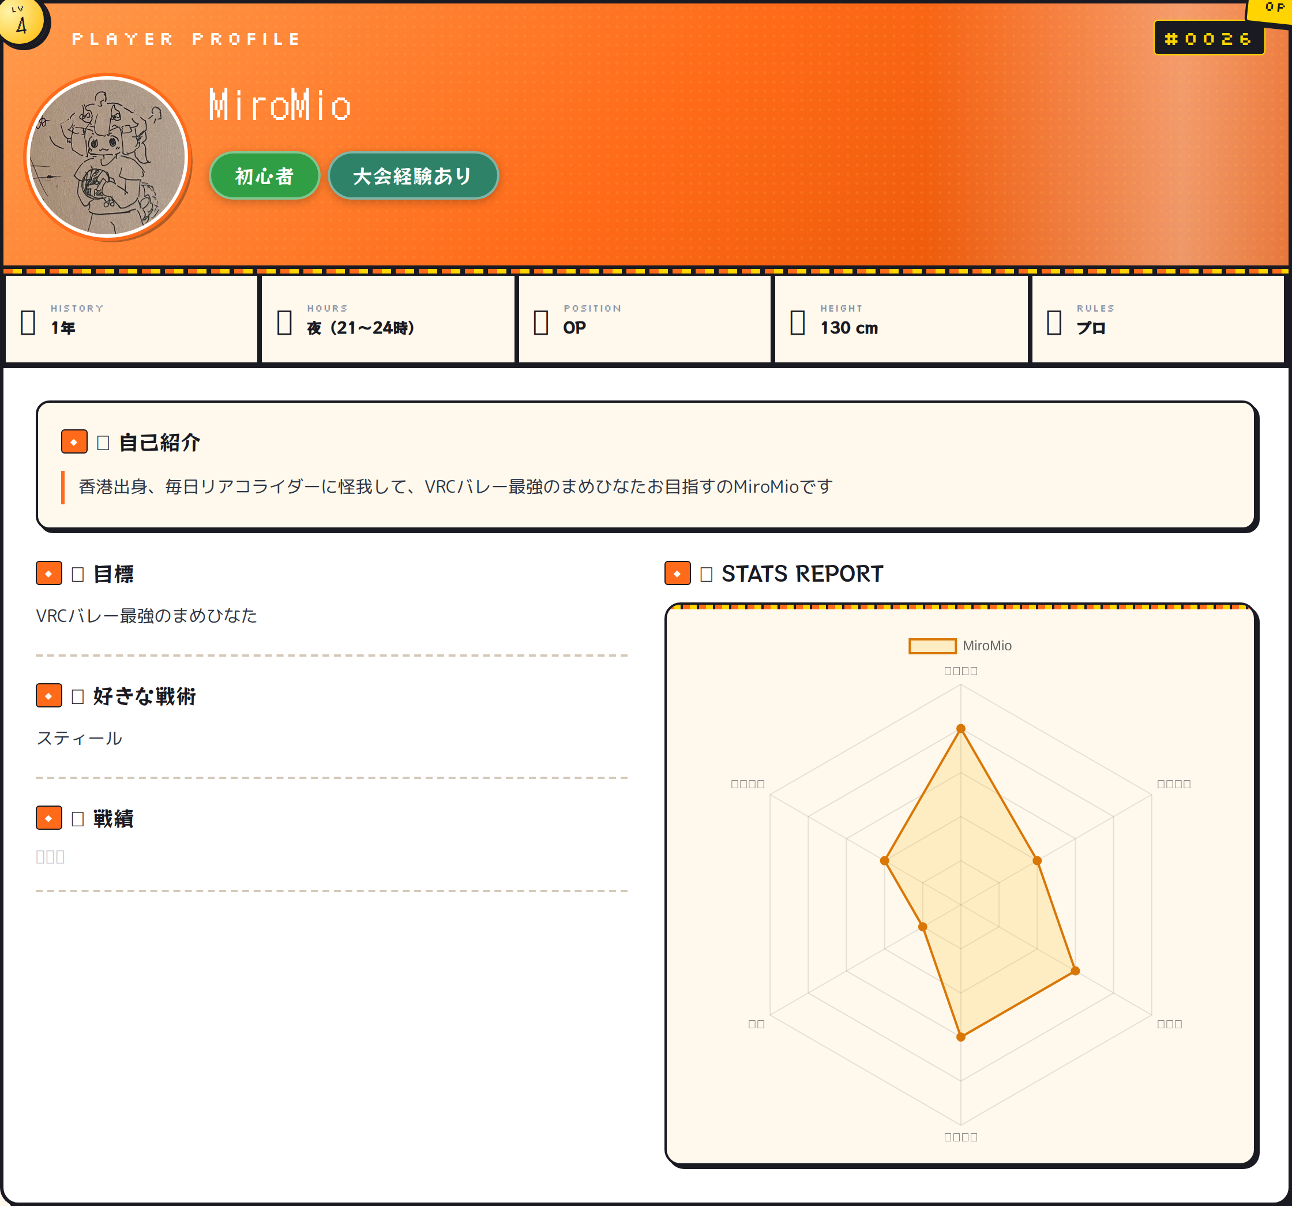Click the #0026 player number badge
Image resolution: width=1292 pixels, height=1206 pixels.
pyautogui.click(x=1208, y=38)
